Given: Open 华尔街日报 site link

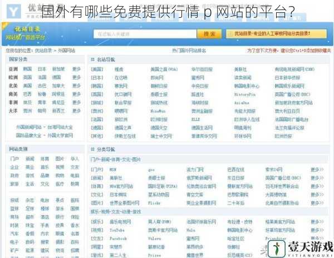Looking at the screenshot, I should (x=202, y=70).
